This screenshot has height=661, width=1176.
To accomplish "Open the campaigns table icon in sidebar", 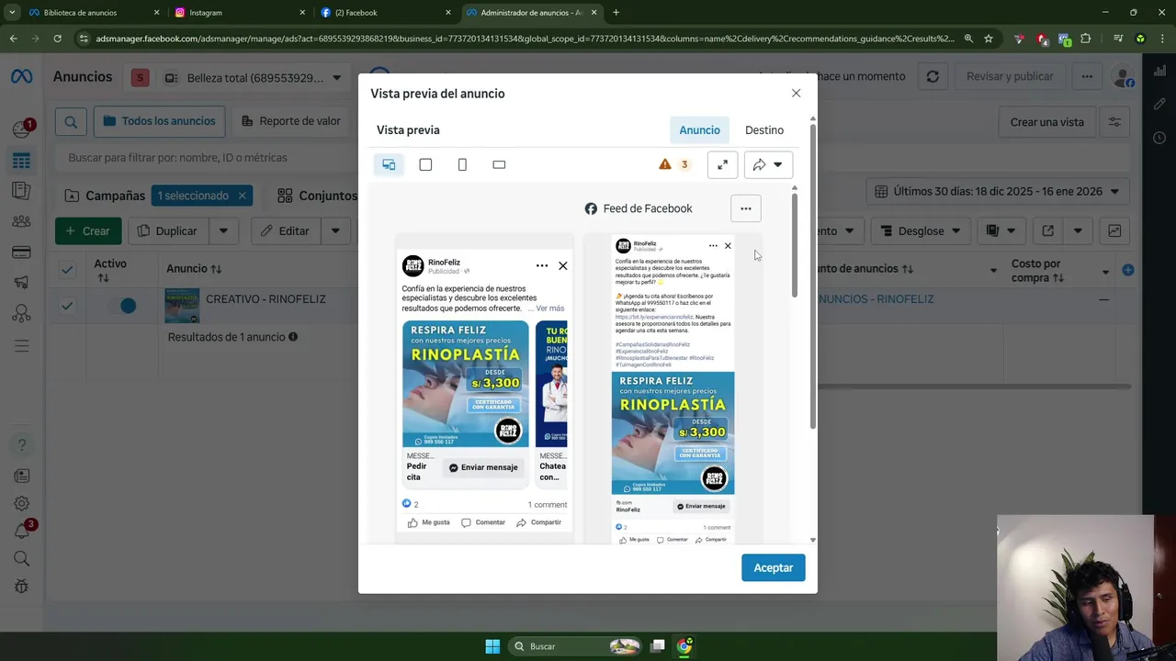I will [21, 161].
